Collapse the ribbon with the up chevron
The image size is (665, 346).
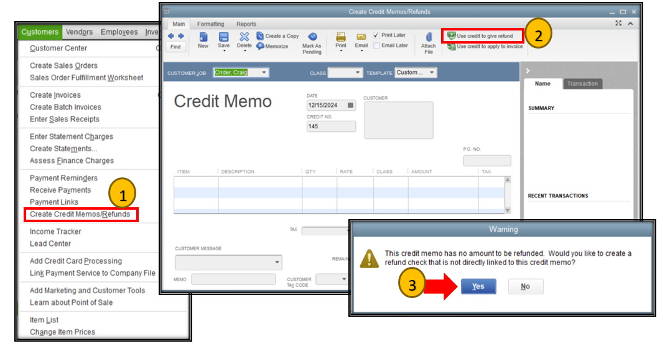click(x=631, y=23)
